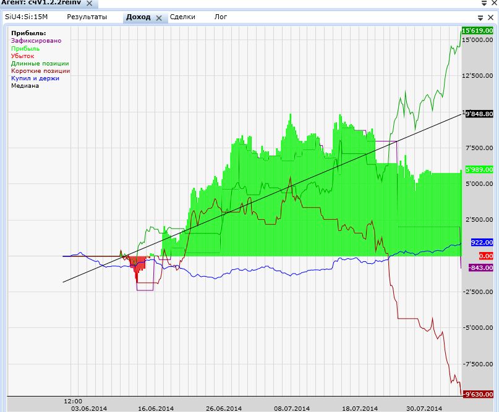Open the Лог tab
The image size is (499, 412).
click(221, 17)
